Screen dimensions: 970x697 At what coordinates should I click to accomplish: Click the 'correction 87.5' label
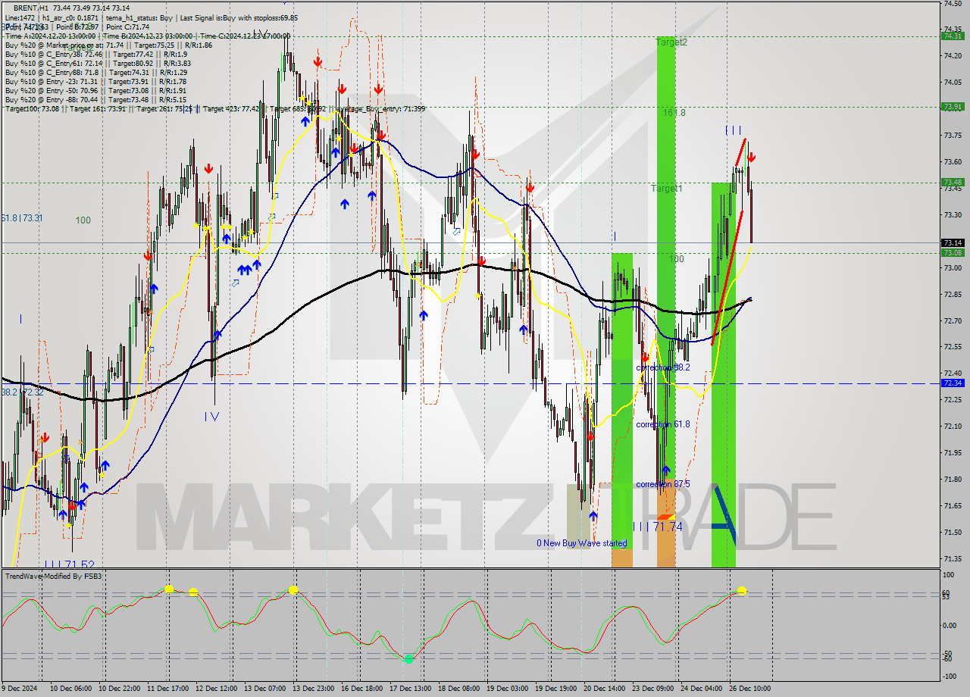point(663,484)
